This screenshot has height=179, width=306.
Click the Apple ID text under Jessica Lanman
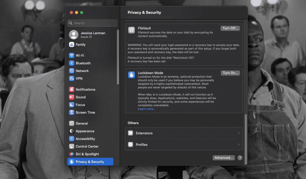coord(86,37)
